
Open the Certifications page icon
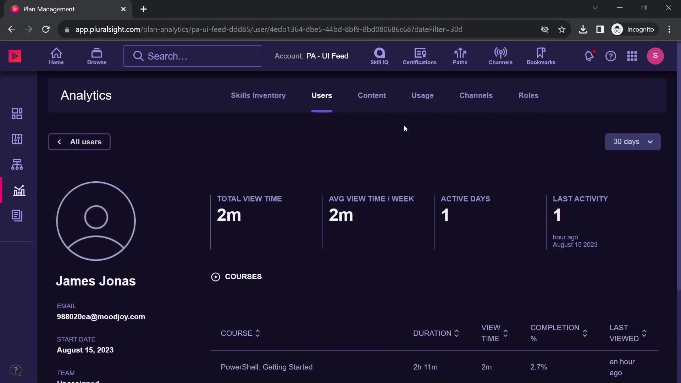tap(420, 56)
